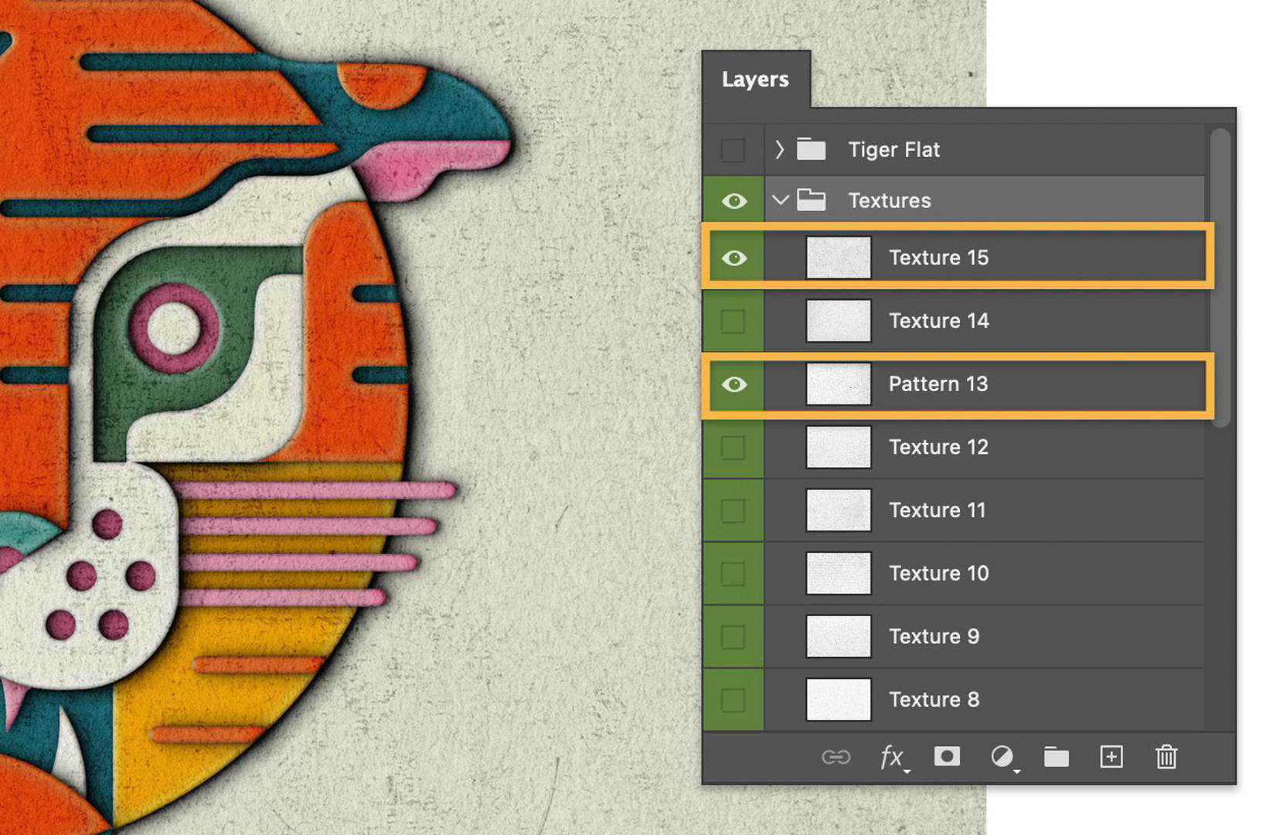Open the Texture 15 layer thumbnail
The width and height of the screenshot is (1263, 835).
(x=839, y=257)
